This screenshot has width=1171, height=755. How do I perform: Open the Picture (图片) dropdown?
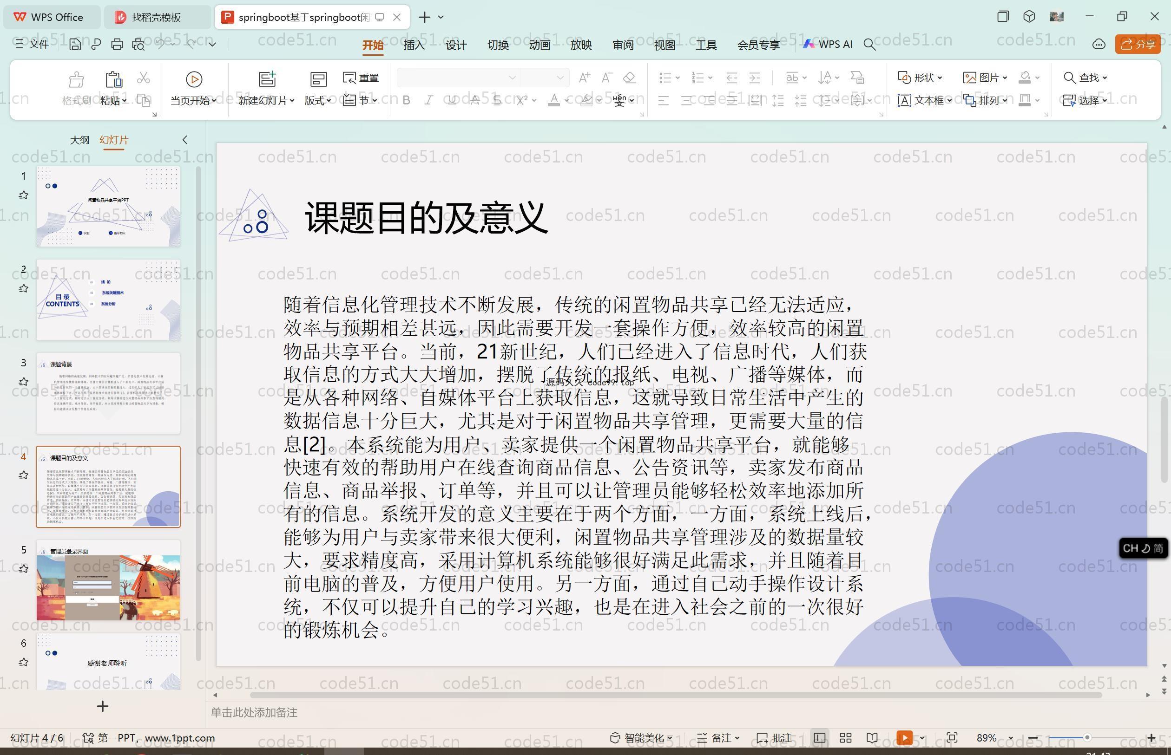point(985,78)
